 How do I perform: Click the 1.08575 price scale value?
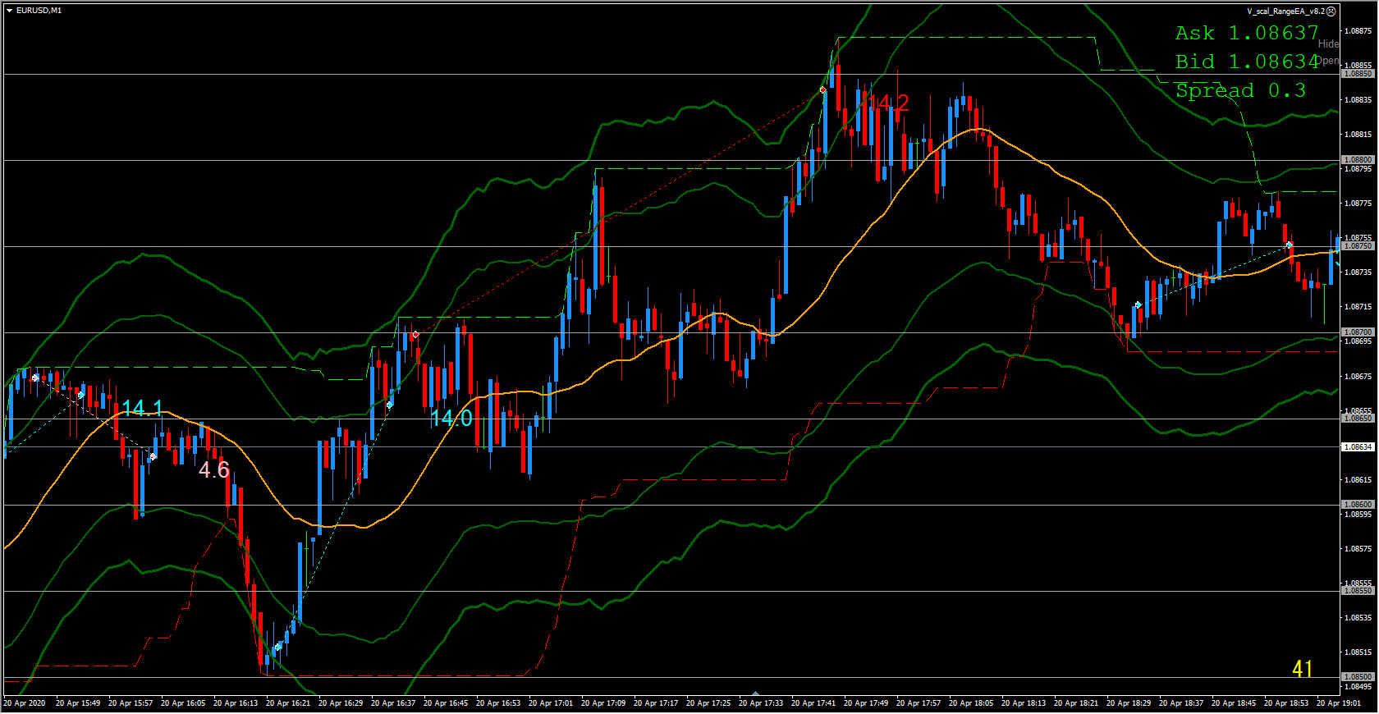tap(1358, 548)
